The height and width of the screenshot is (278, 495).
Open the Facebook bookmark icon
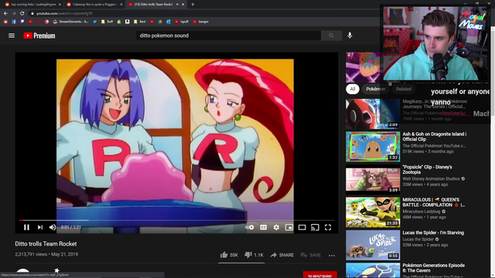[x=14, y=22]
